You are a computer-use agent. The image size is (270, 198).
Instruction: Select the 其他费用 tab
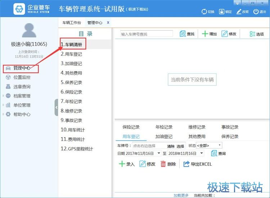pyautogui.click(x=197, y=136)
